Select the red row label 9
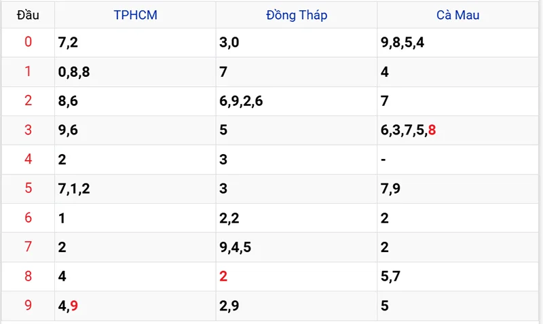Viewport: 543px width, 324px height. pos(28,306)
